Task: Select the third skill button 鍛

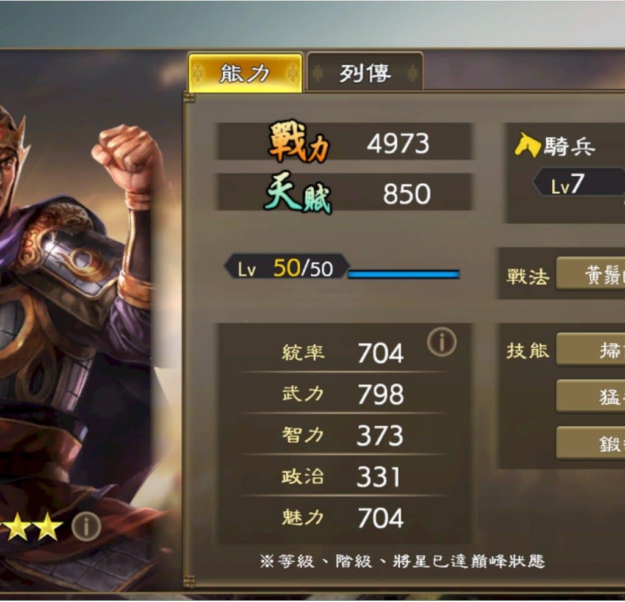Action: click(x=591, y=443)
